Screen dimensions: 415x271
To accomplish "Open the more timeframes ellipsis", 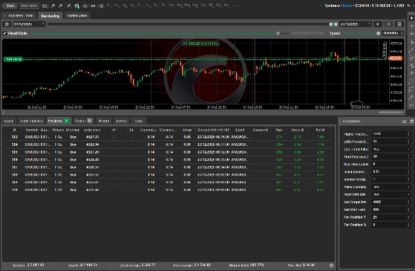I will click(234, 6).
